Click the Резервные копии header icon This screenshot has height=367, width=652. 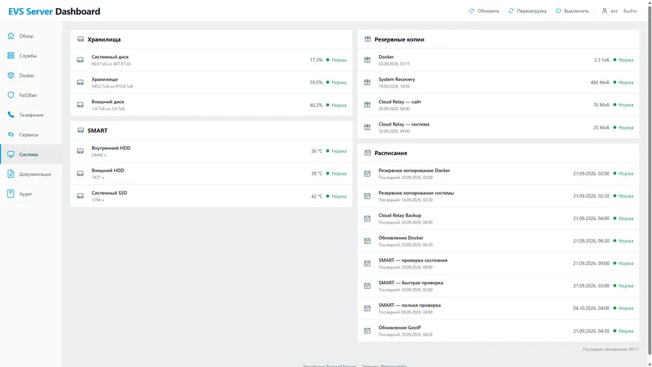click(367, 39)
